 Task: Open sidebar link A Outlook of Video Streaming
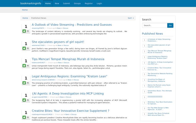pyautogui.click(x=159, y=40)
